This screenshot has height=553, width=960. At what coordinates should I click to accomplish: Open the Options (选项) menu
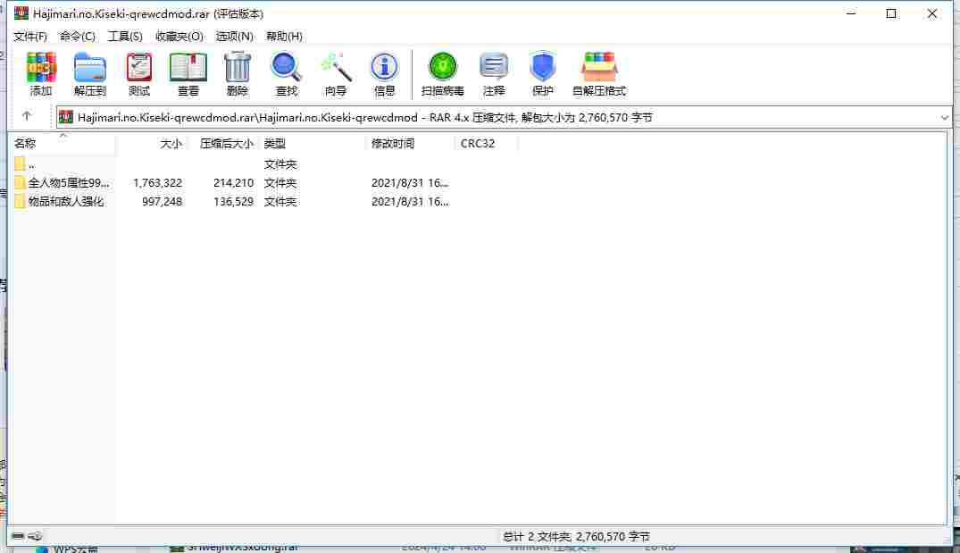point(235,36)
